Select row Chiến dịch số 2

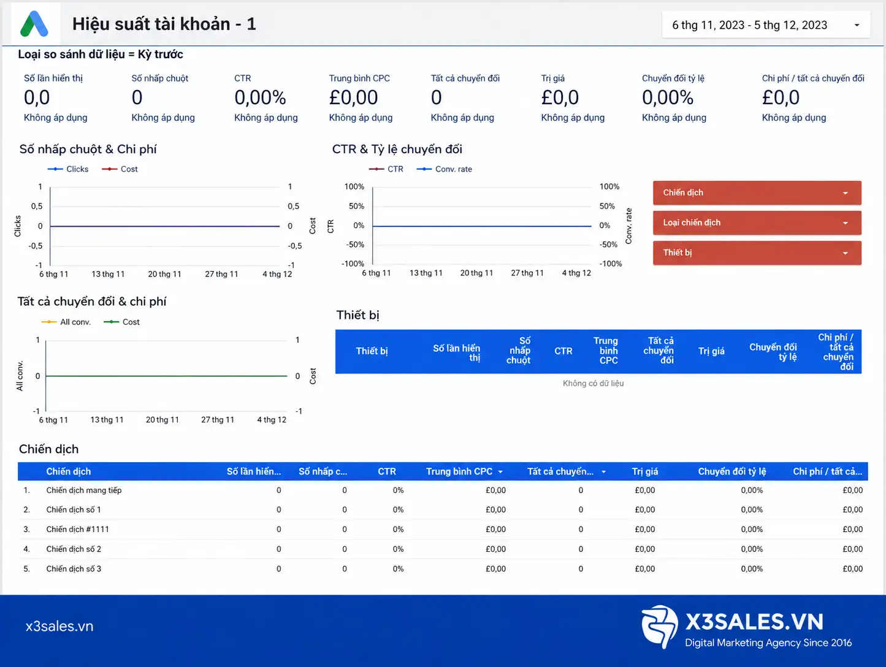tap(443, 549)
